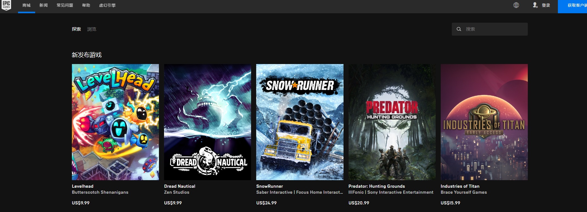Click the 新发布游戏 section heading

point(87,55)
